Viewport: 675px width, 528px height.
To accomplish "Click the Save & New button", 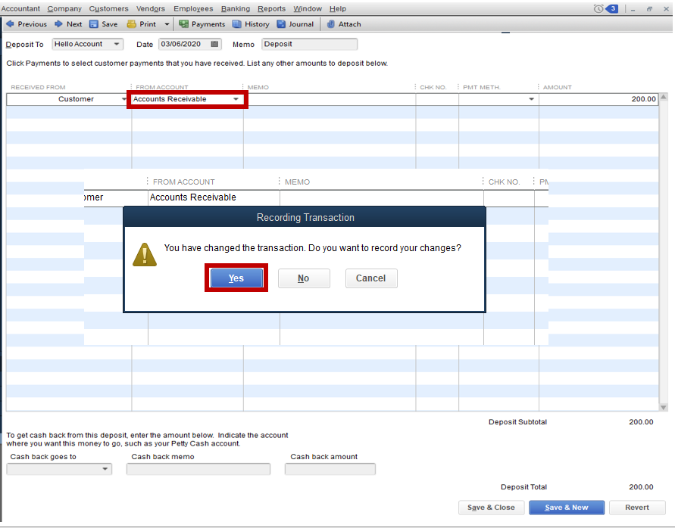I will point(567,508).
